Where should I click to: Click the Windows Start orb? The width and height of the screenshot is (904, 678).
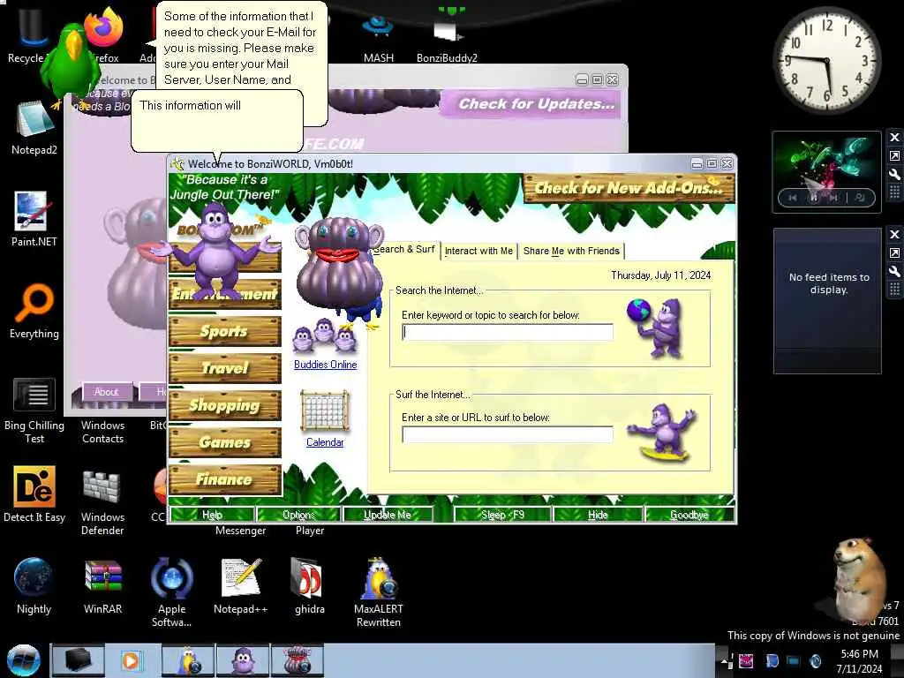pyautogui.click(x=24, y=660)
